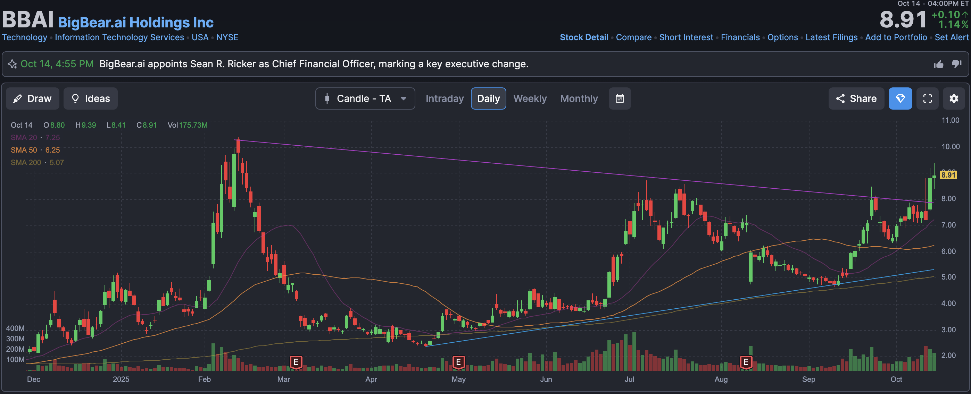
Task: Click the SMA 50 indicator label
Action: (x=24, y=150)
